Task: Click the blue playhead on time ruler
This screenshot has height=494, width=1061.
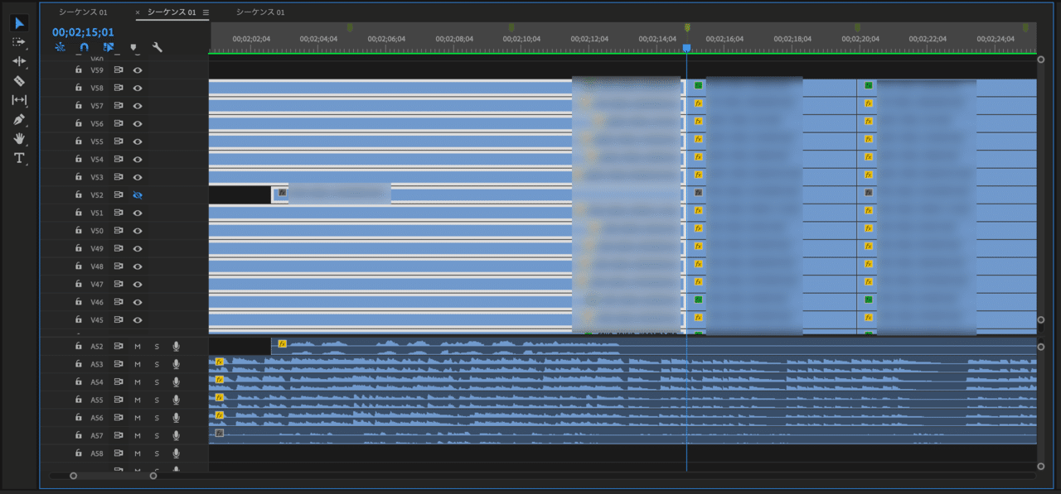Action: pyautogui.click(x=686, y=47)
